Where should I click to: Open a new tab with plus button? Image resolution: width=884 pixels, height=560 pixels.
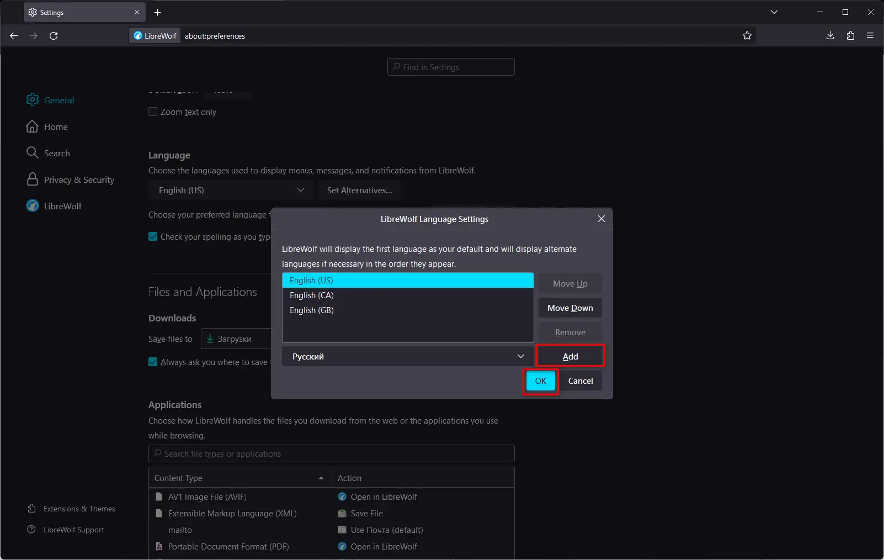tap(158, 12)
